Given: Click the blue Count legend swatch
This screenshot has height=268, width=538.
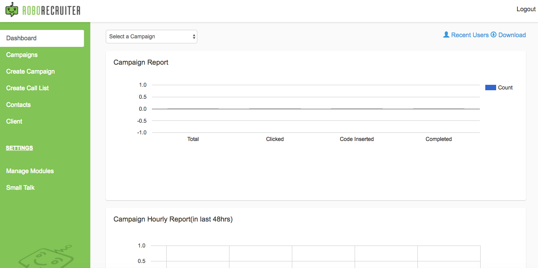Looking at the screenshot, I should tap(490, 88).
